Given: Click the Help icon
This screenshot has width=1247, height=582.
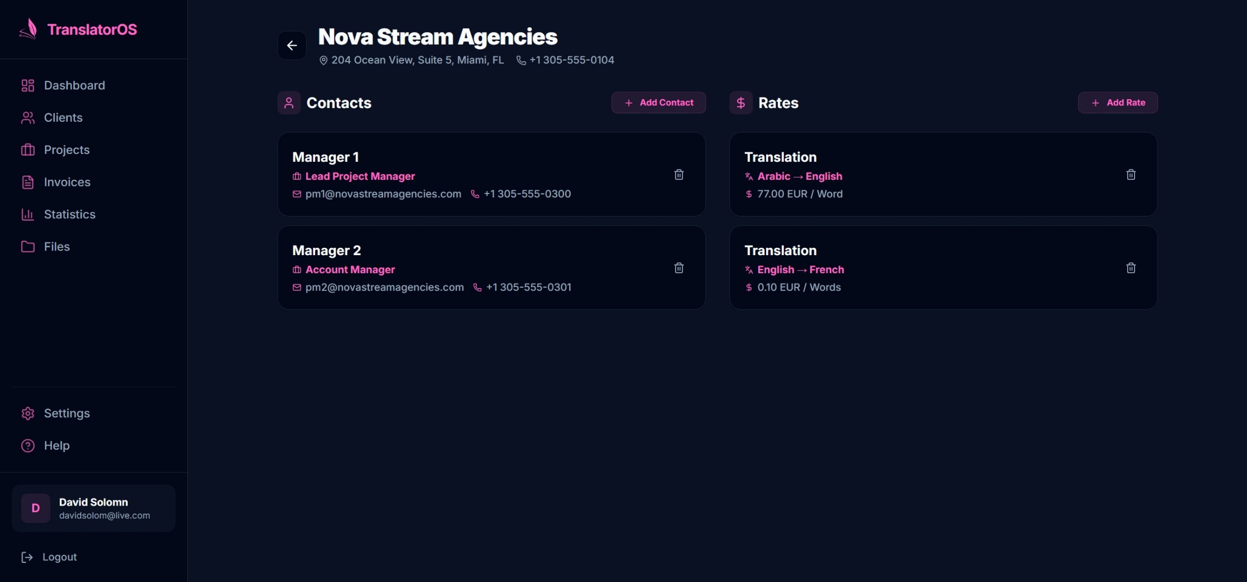Looking at the screenshot, I should pos(26,445).
